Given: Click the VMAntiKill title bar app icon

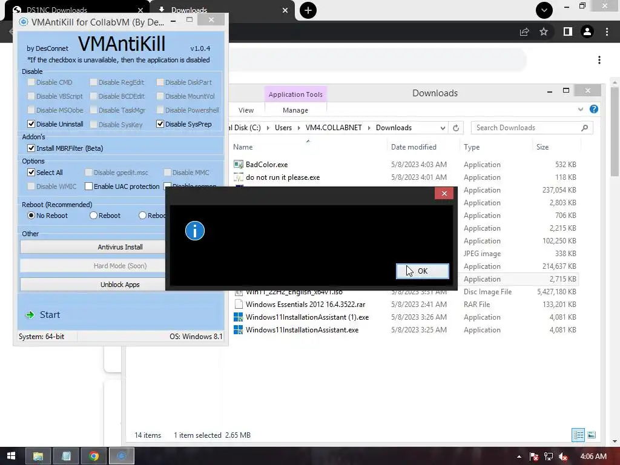Looking at the screenshot, I should 24,22.
